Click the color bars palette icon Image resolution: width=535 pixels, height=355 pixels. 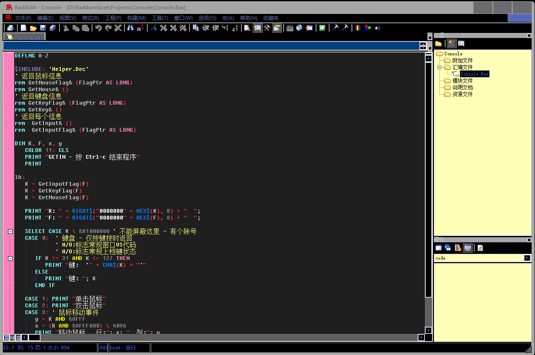point(358,28)
